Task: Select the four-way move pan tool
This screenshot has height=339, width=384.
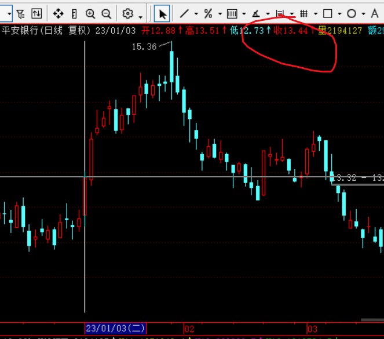Action: 58,13
